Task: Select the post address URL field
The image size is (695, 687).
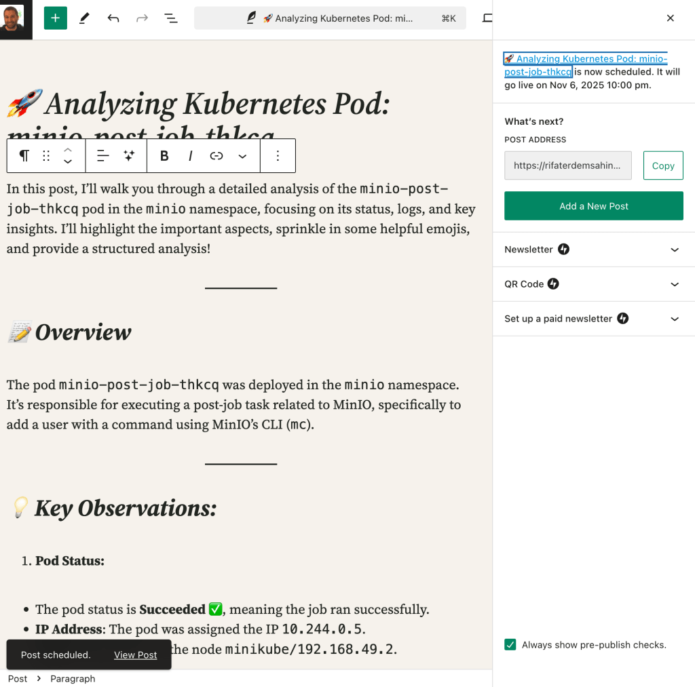Action: click(x=568, y=165)
